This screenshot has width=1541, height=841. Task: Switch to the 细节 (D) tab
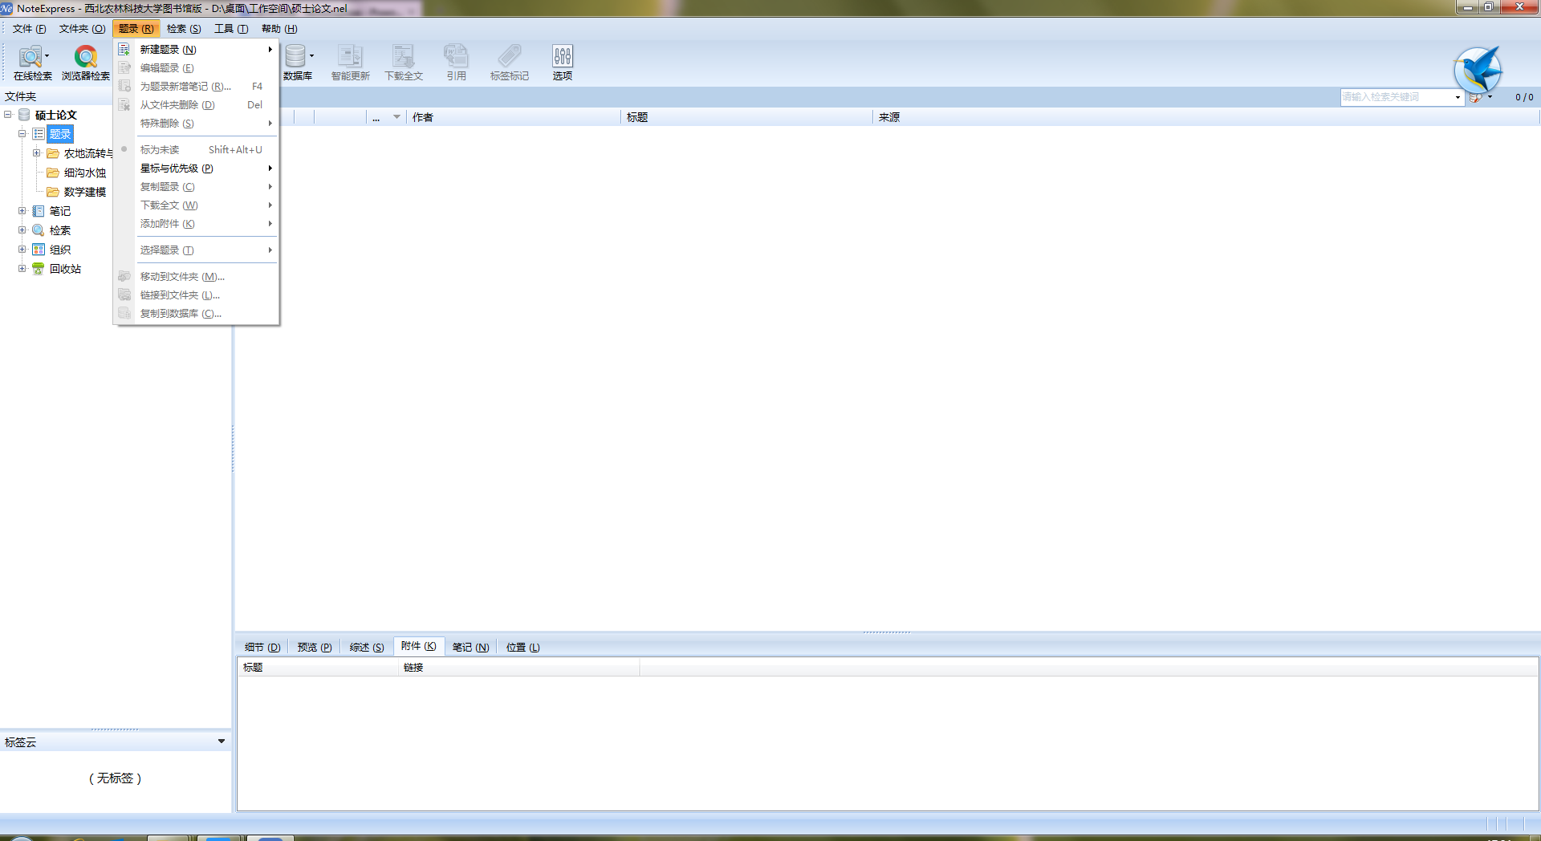point(262,647)
